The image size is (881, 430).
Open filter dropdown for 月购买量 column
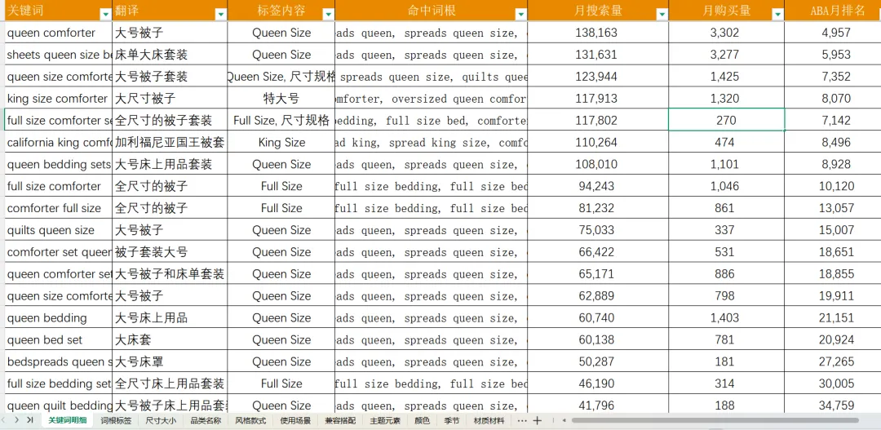(777, 14)
